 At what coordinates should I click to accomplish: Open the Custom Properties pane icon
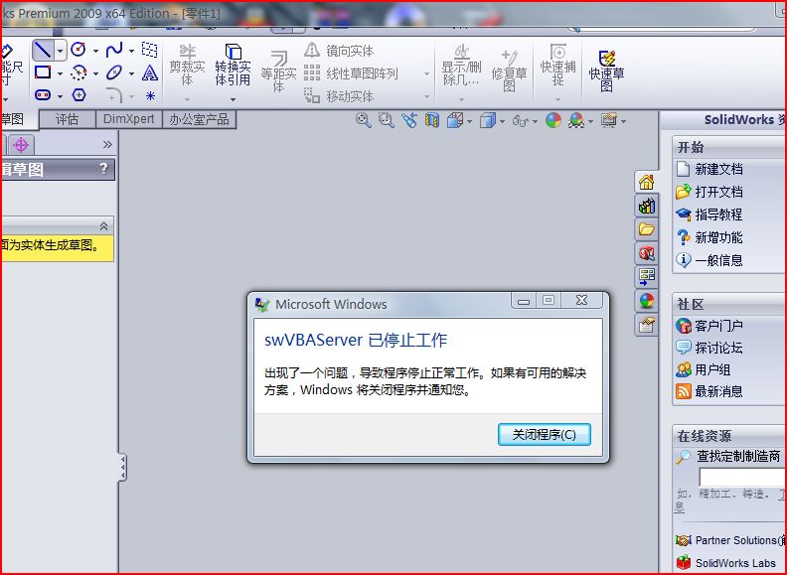(647, 325)
